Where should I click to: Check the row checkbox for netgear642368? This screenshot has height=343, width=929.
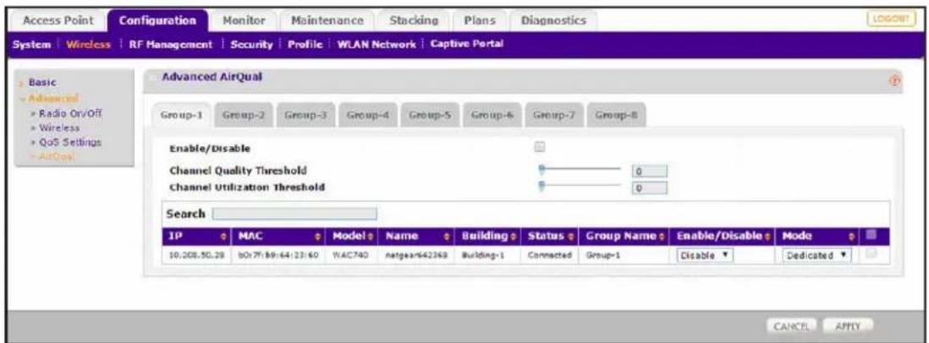[869, 253]
